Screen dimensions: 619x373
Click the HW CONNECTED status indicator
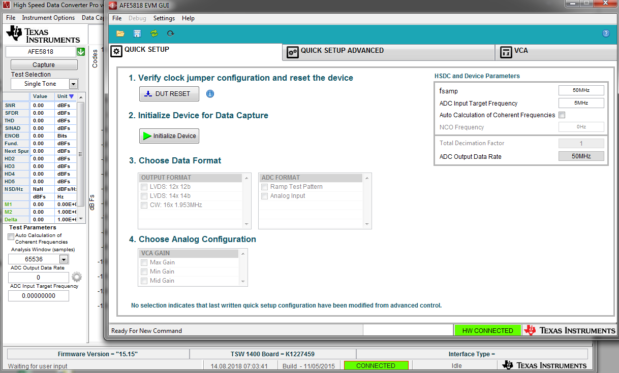click(487, 330)
